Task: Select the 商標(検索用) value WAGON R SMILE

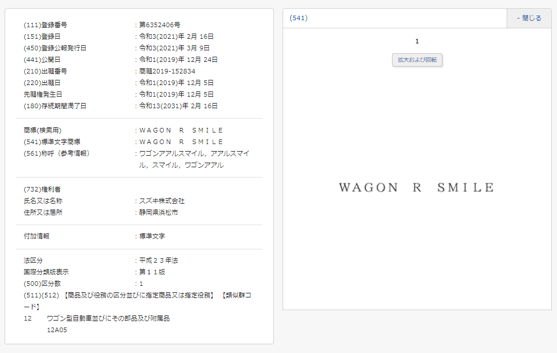Action: click(x=181, y=130)
